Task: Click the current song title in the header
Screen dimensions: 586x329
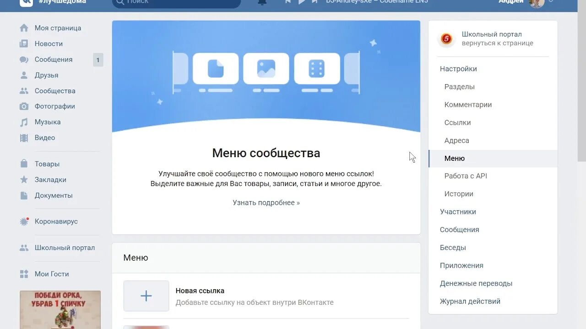Action: click(377, 2)
